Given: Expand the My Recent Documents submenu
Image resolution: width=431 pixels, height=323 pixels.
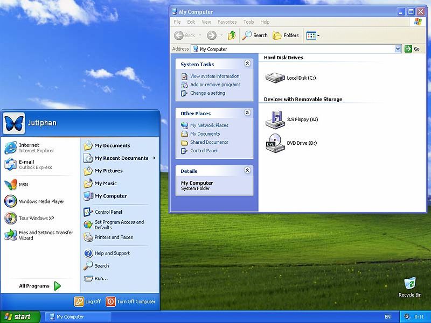Looking at the screenshot, I should pos(120,158).
